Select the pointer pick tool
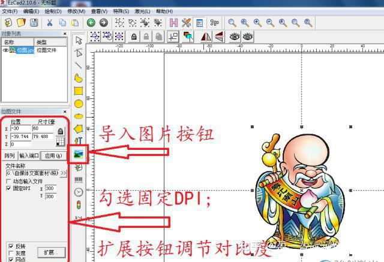The width and height of the screenshot is (384, 262). tap(79, 40)
